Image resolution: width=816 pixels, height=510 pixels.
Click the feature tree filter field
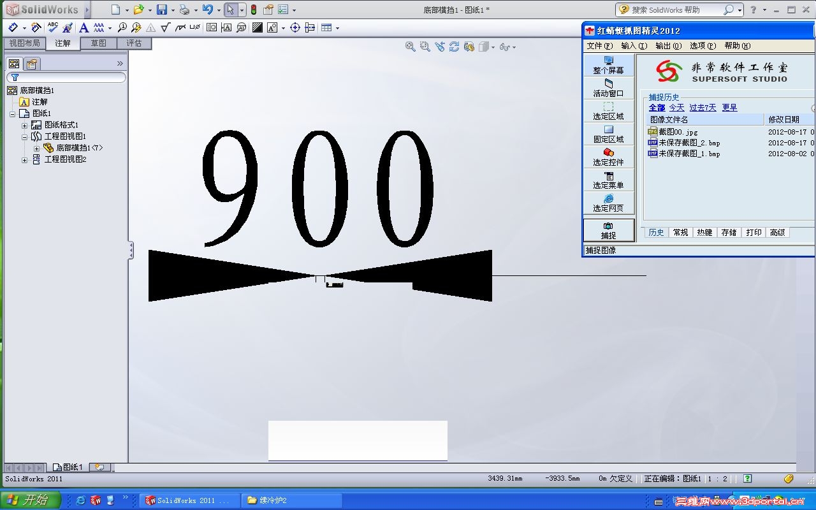(x=66, y=77)
